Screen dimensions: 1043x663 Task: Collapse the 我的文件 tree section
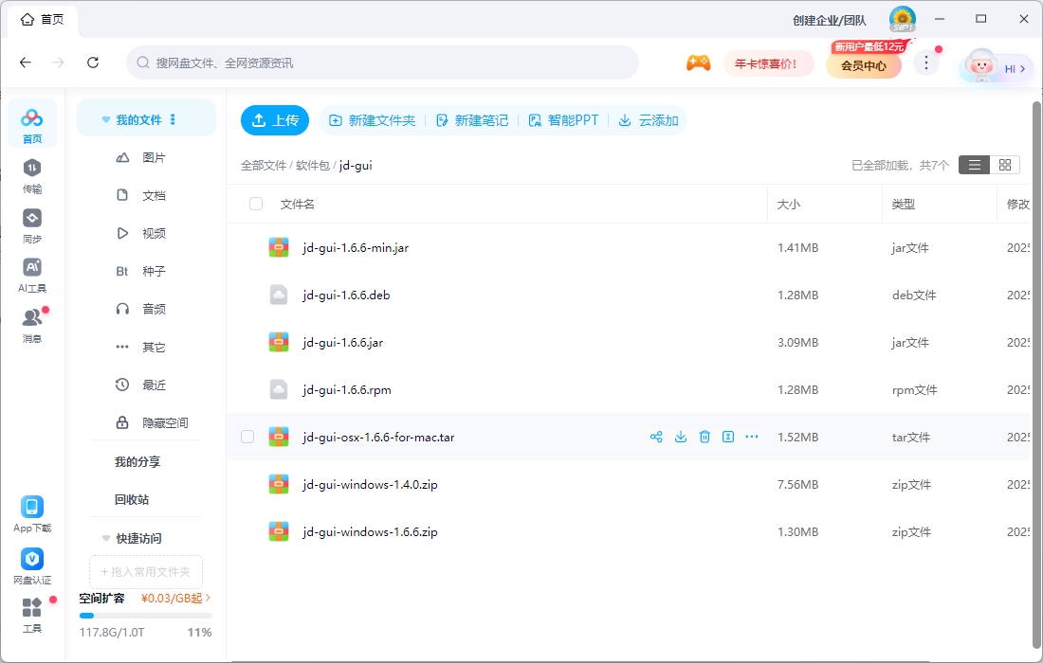point(106,120)
